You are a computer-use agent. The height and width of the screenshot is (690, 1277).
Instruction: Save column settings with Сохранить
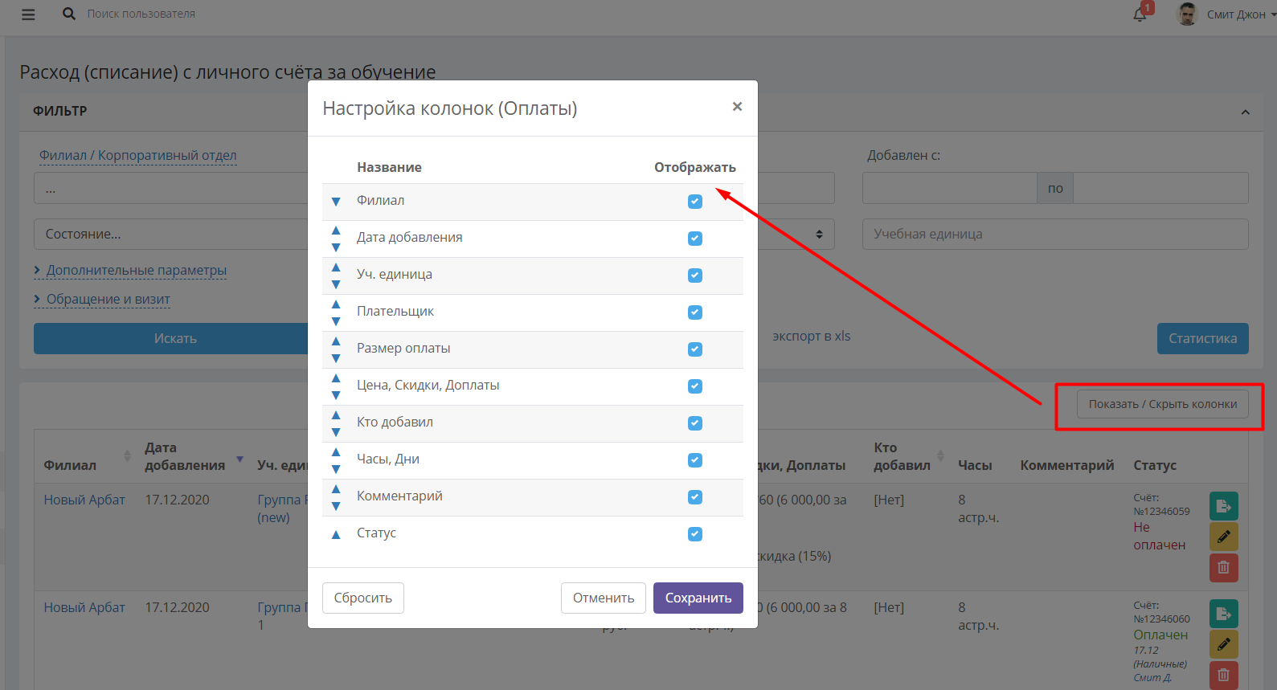[698, 598]
